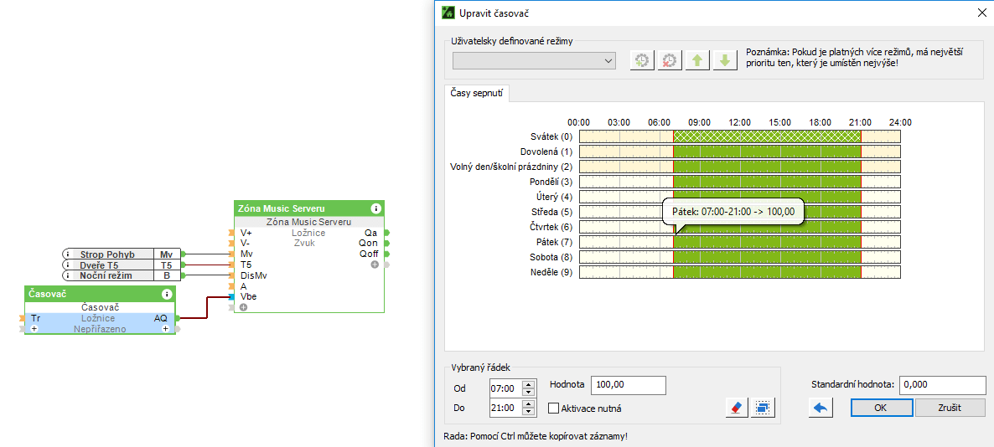Open the user-defined modes dropdown
The height and width of the screenshot is (447, 994).
(534, 61)
